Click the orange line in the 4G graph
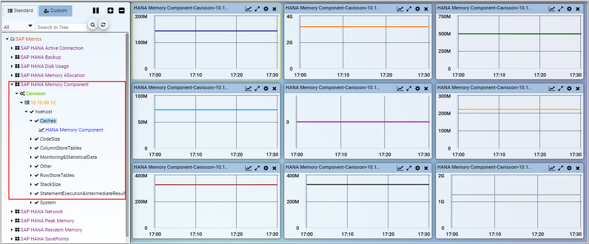Image resolution: width=589 pixels, height=244 pixels. pos(364,27)
